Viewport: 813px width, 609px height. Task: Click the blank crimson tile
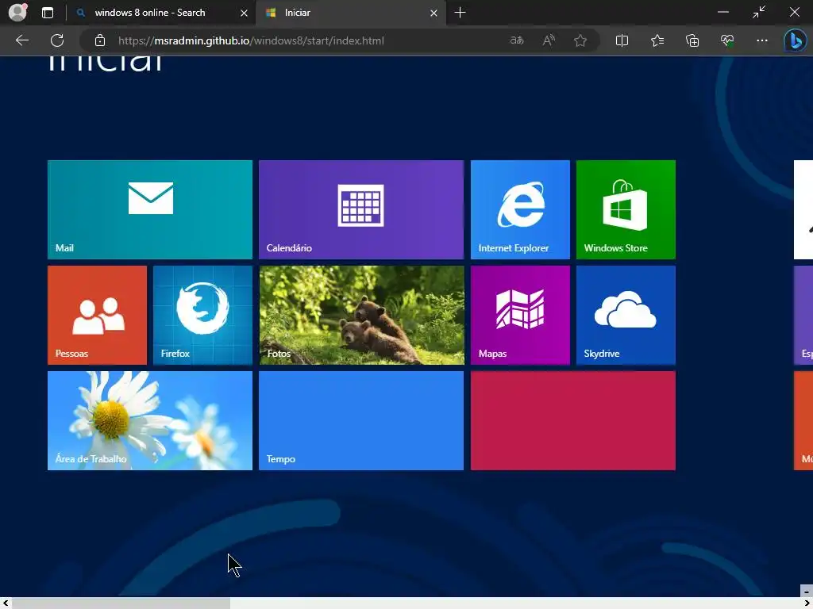point(573,420)
